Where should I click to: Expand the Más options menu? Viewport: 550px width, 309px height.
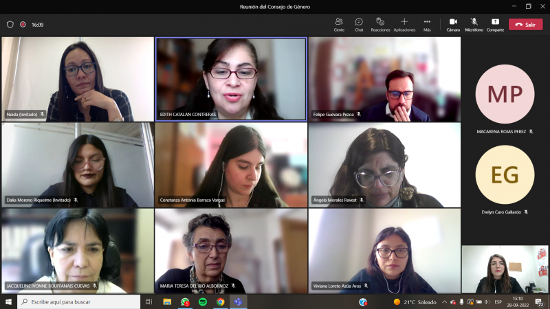[427, 24]
